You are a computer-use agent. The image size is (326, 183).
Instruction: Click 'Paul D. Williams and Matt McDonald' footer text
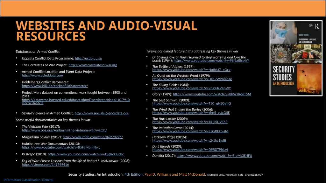[x=175, y=174]
